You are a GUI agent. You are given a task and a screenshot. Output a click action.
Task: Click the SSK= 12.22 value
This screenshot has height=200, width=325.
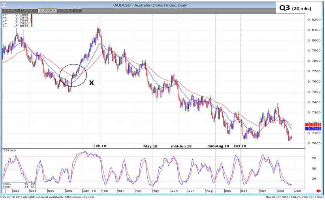tap(19, 184)
